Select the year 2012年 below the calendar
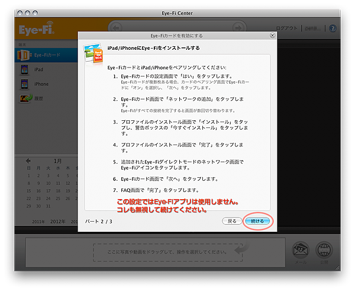This screenshot has width=355, height=291. pos(57,222)
